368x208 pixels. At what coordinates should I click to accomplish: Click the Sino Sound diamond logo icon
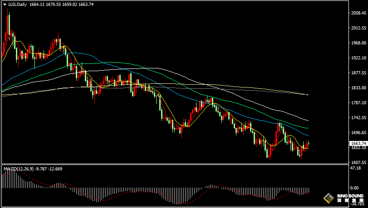(x=328, y=198)
